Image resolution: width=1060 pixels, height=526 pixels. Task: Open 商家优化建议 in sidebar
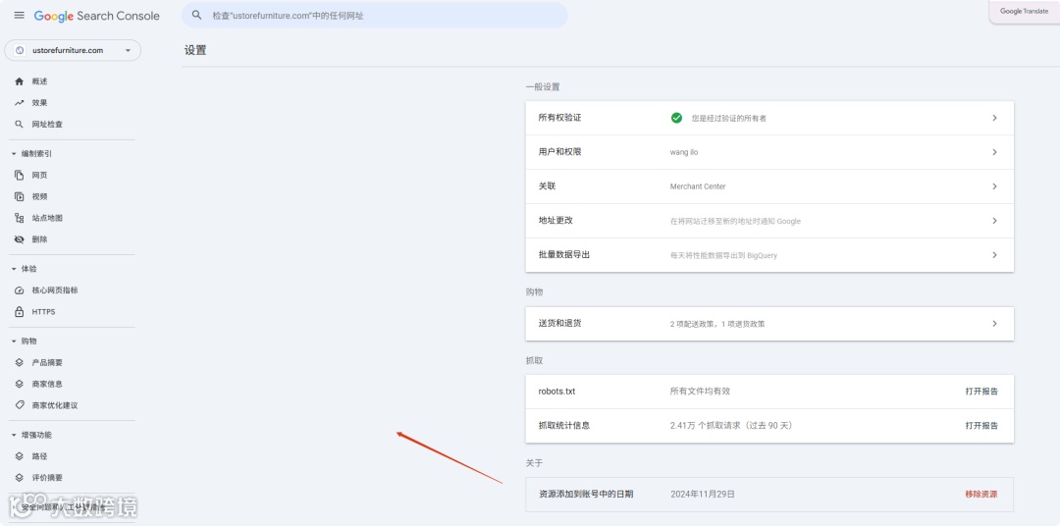click(55, 405)
